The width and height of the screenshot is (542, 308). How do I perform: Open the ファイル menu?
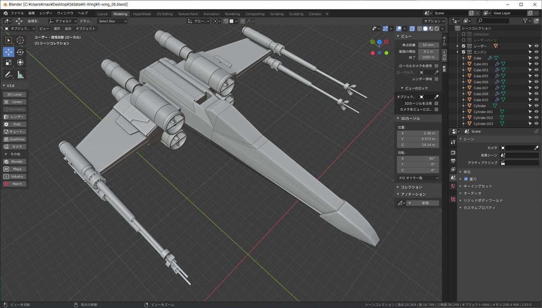17,14
